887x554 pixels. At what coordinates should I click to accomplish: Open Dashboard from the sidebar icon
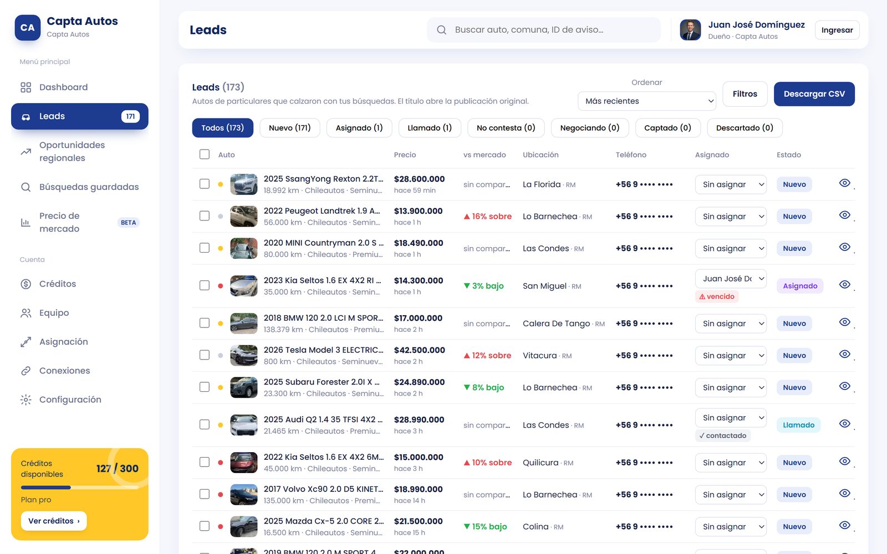[x=26, y=88]
